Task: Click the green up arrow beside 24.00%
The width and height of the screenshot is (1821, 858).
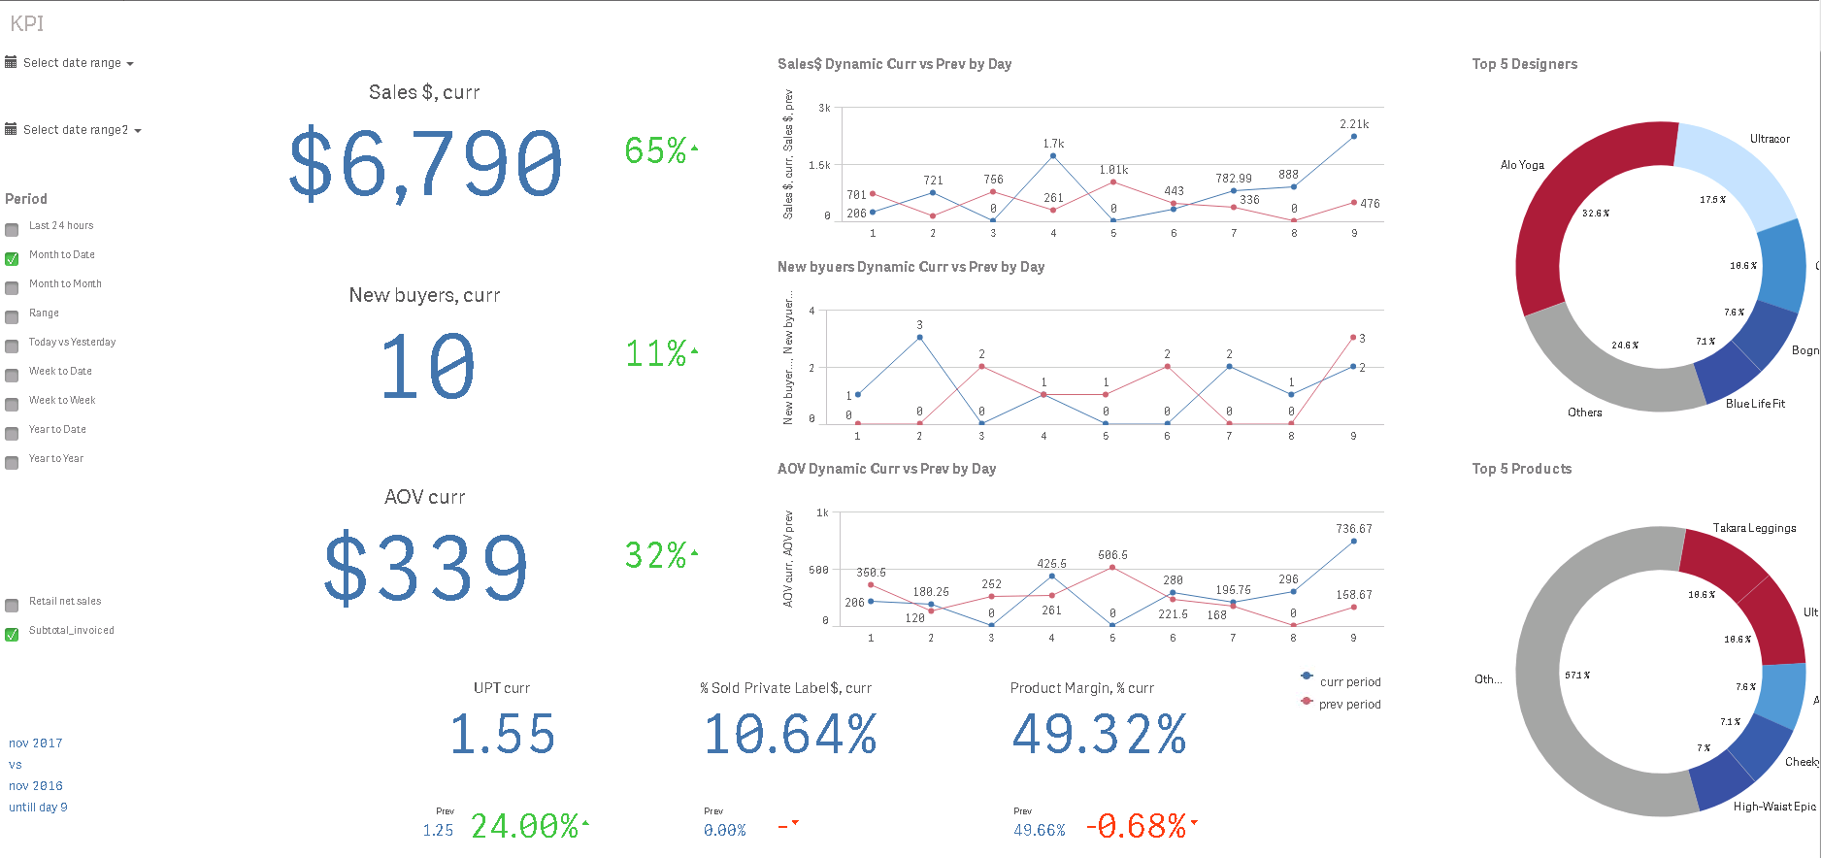Action: [x=585, y=823]
